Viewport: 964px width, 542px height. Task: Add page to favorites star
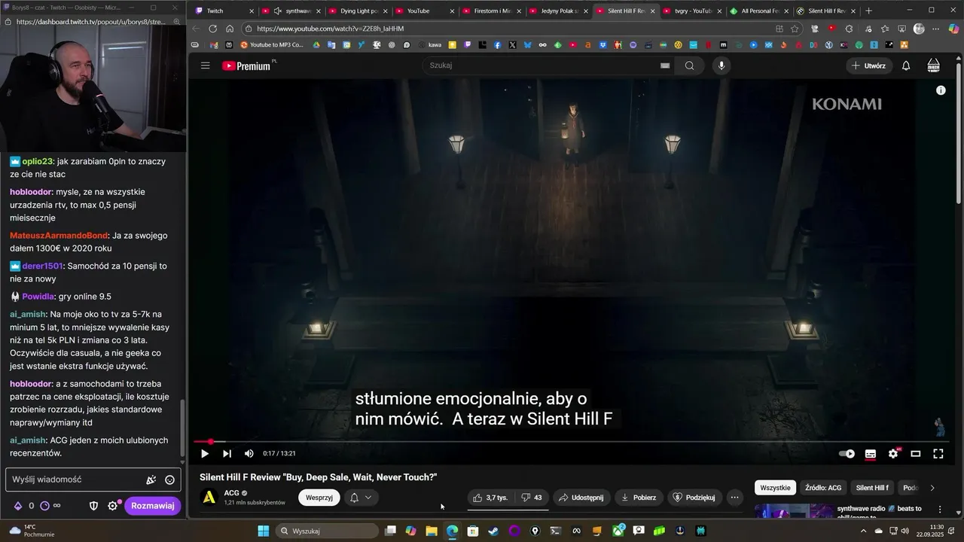795,29
